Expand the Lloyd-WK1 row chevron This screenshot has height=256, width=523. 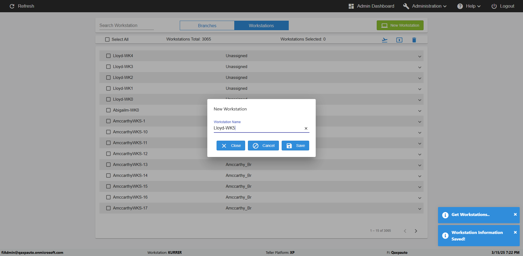tap(419, 89)
